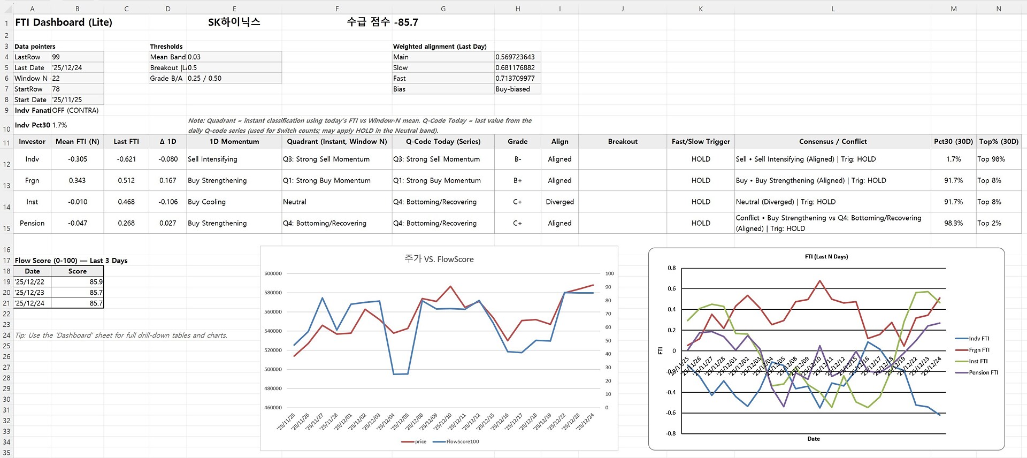
Task: Select the Window N value cell 22
Action: pos(77,79)
